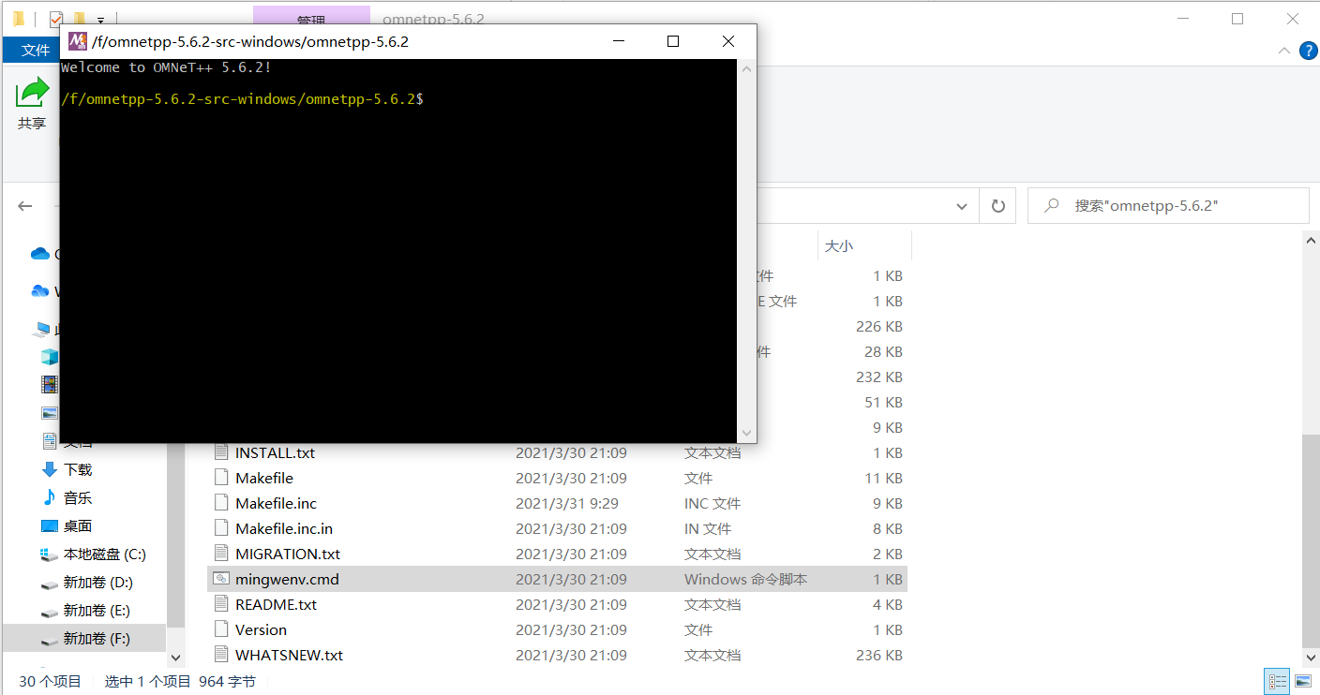Click the 本地磁盘 (C:) drive icon
1320x695 pixels.
coord(49,554)
